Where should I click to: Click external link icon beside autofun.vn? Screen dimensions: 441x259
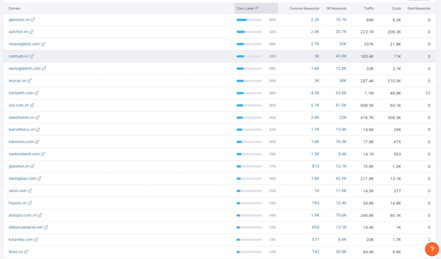pos(31,32)
